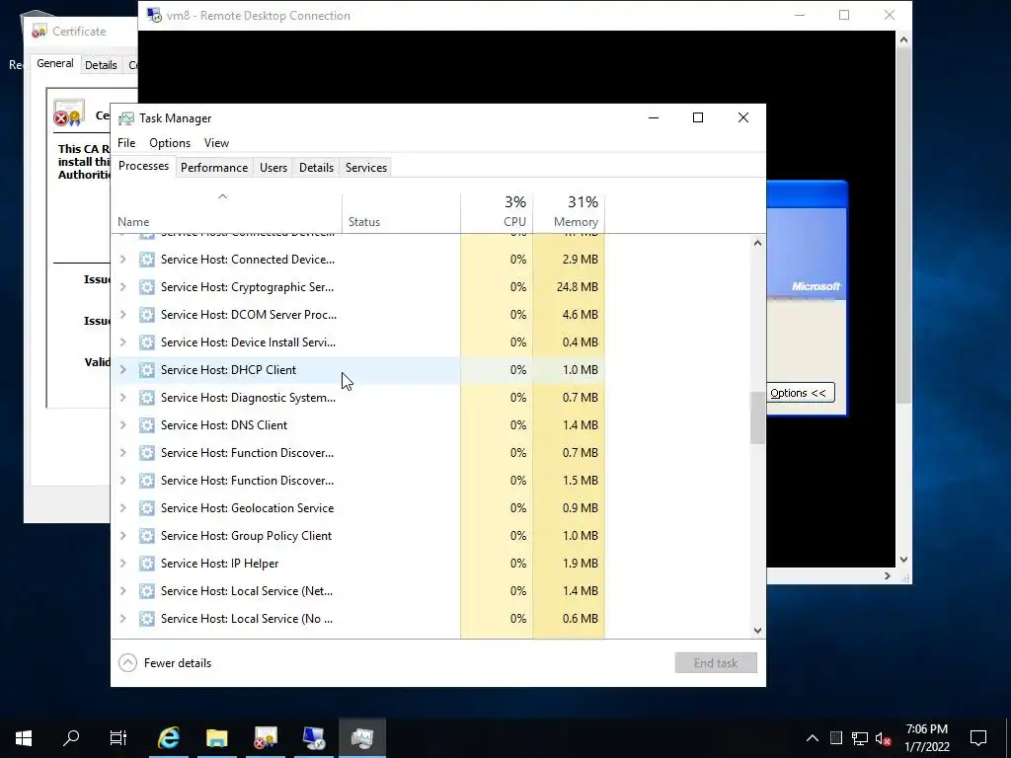Click gear icon of Service Host: Local Service (No ...
The width and height of the screenshot is (1011, 758).
(147, 619)
